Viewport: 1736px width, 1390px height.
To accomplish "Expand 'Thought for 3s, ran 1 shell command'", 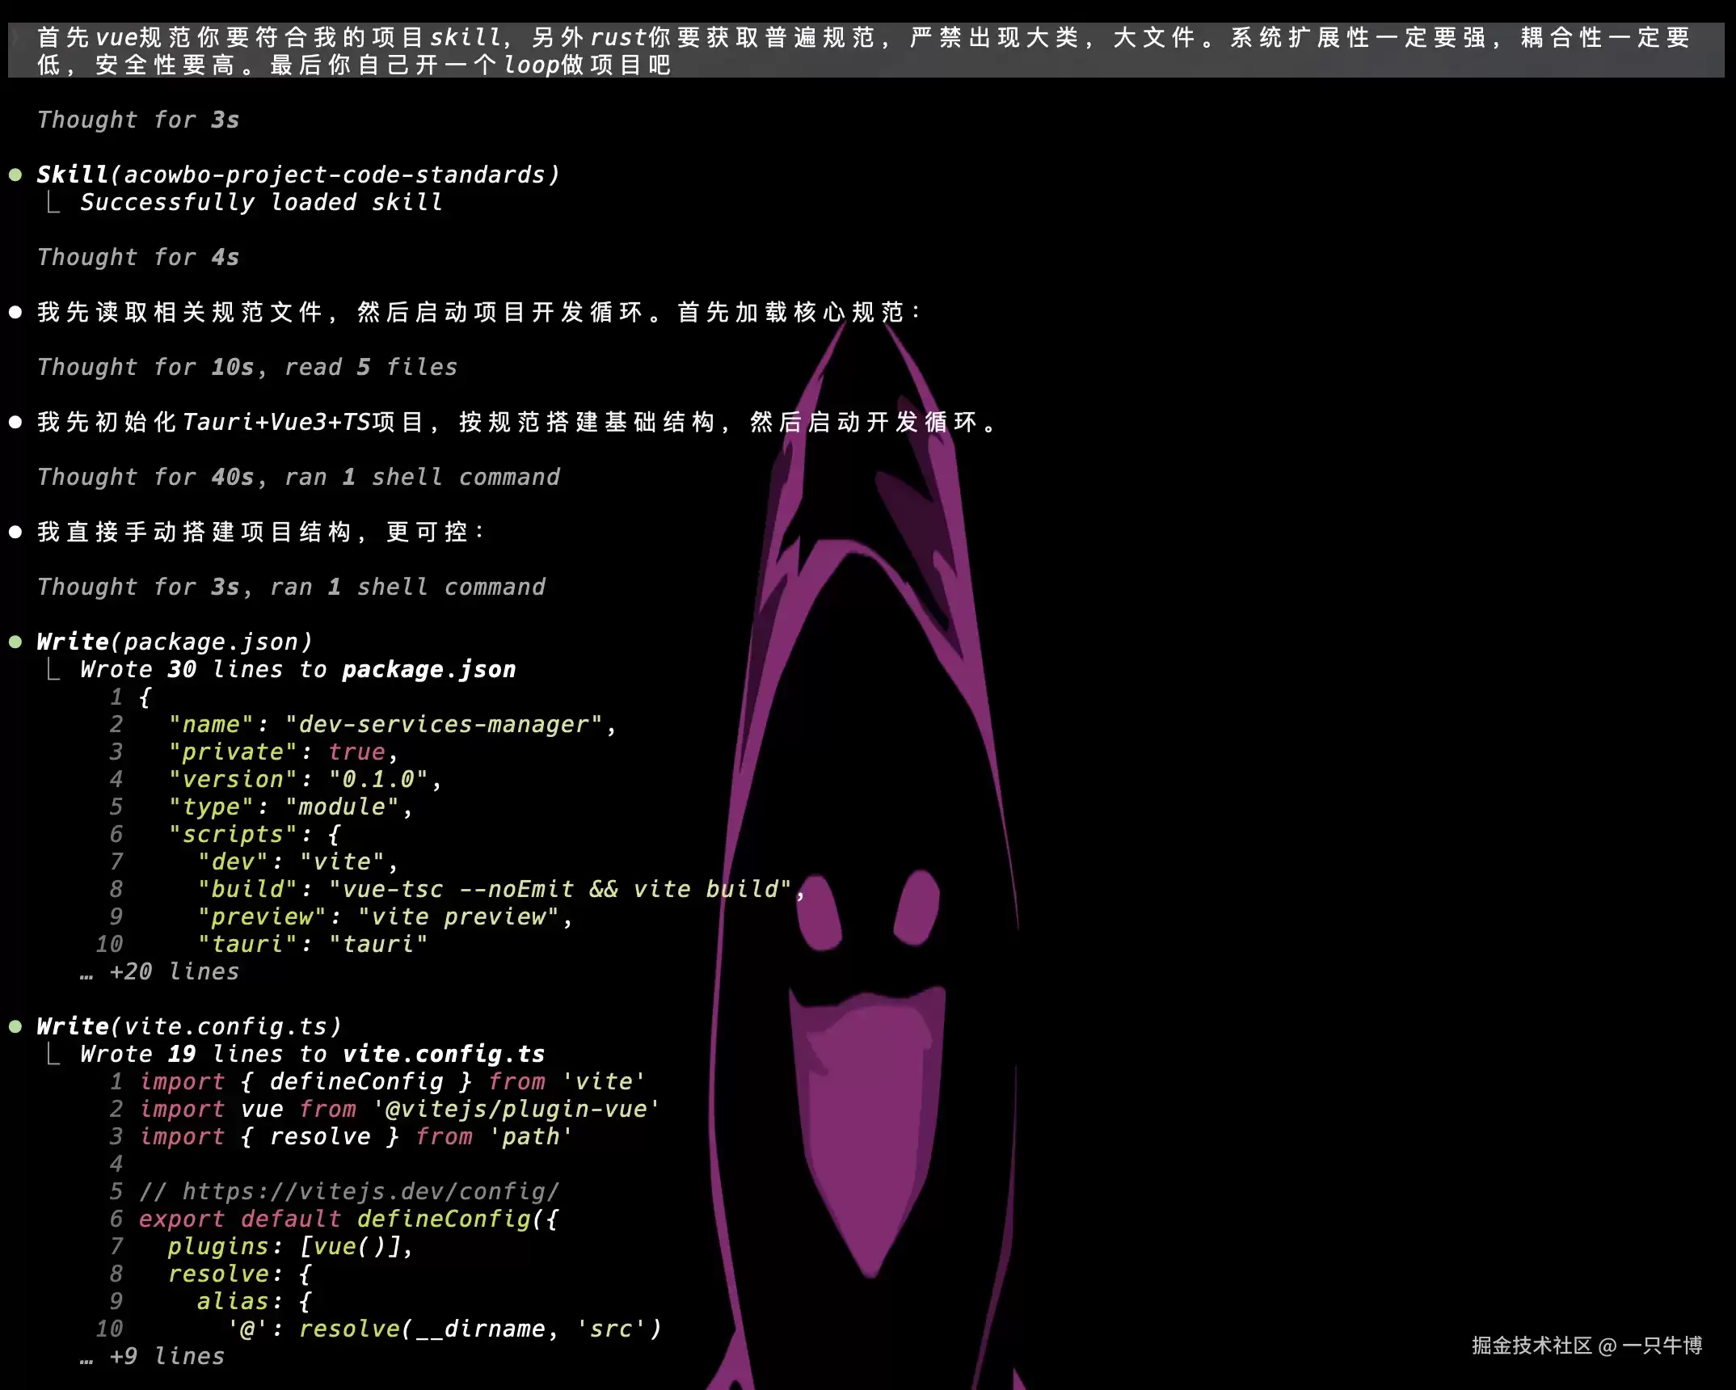I will (x=291, y=587).
